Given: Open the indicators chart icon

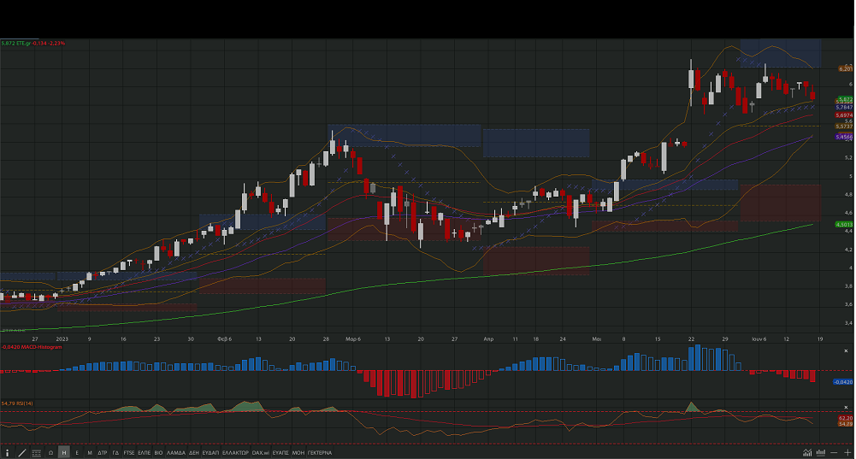Looking at the screenshot, I should pos(807,452).
